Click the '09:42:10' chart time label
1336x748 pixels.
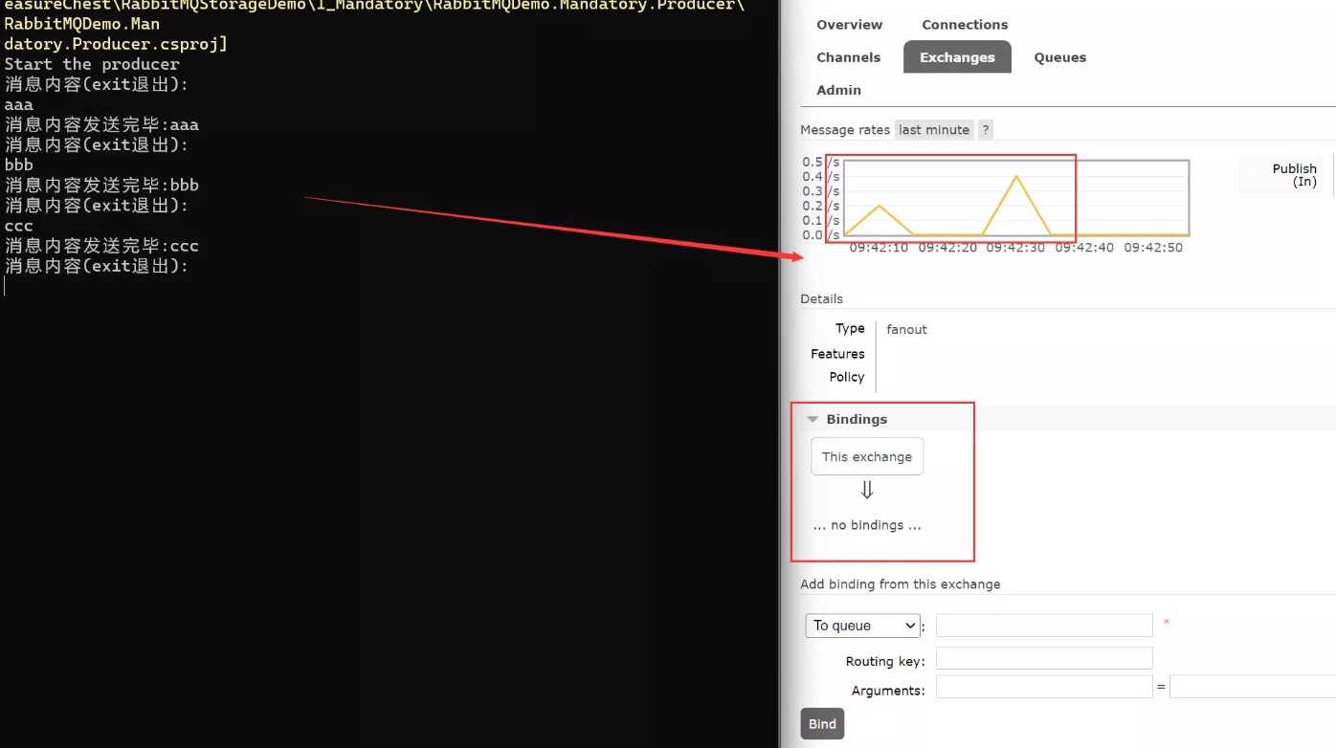879,248
